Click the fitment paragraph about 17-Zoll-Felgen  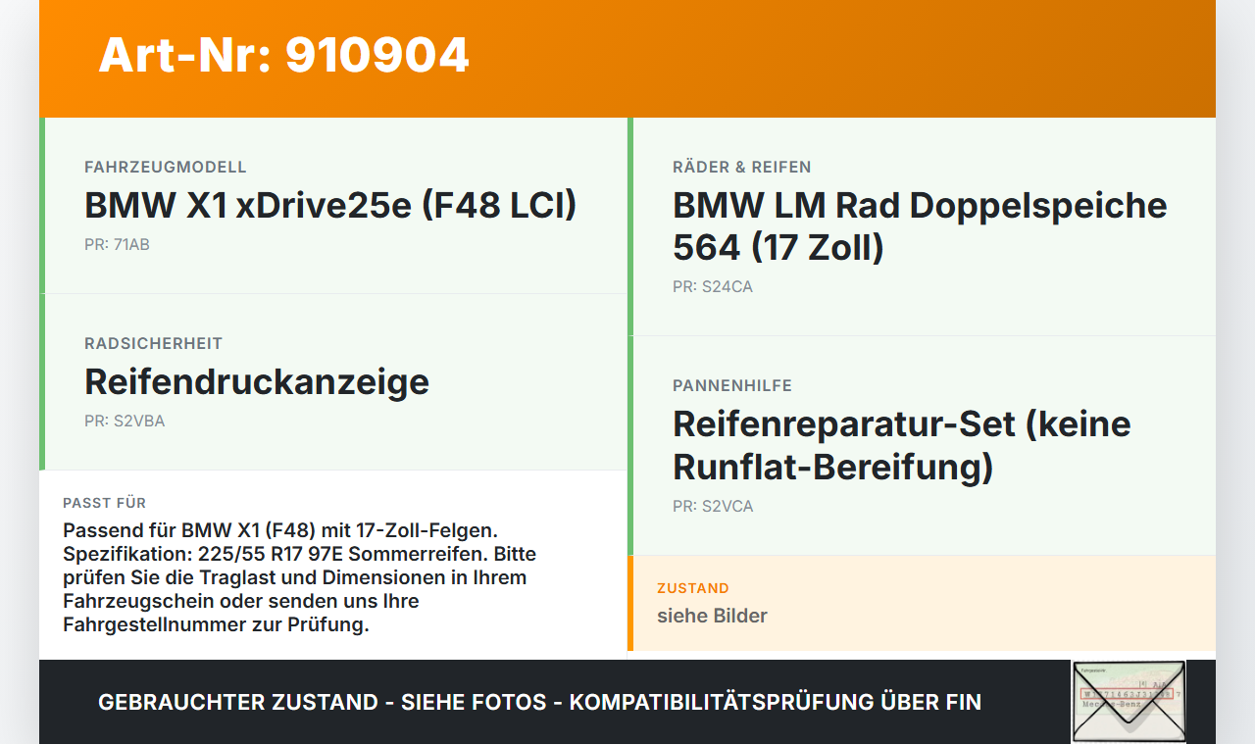(300, 577)
